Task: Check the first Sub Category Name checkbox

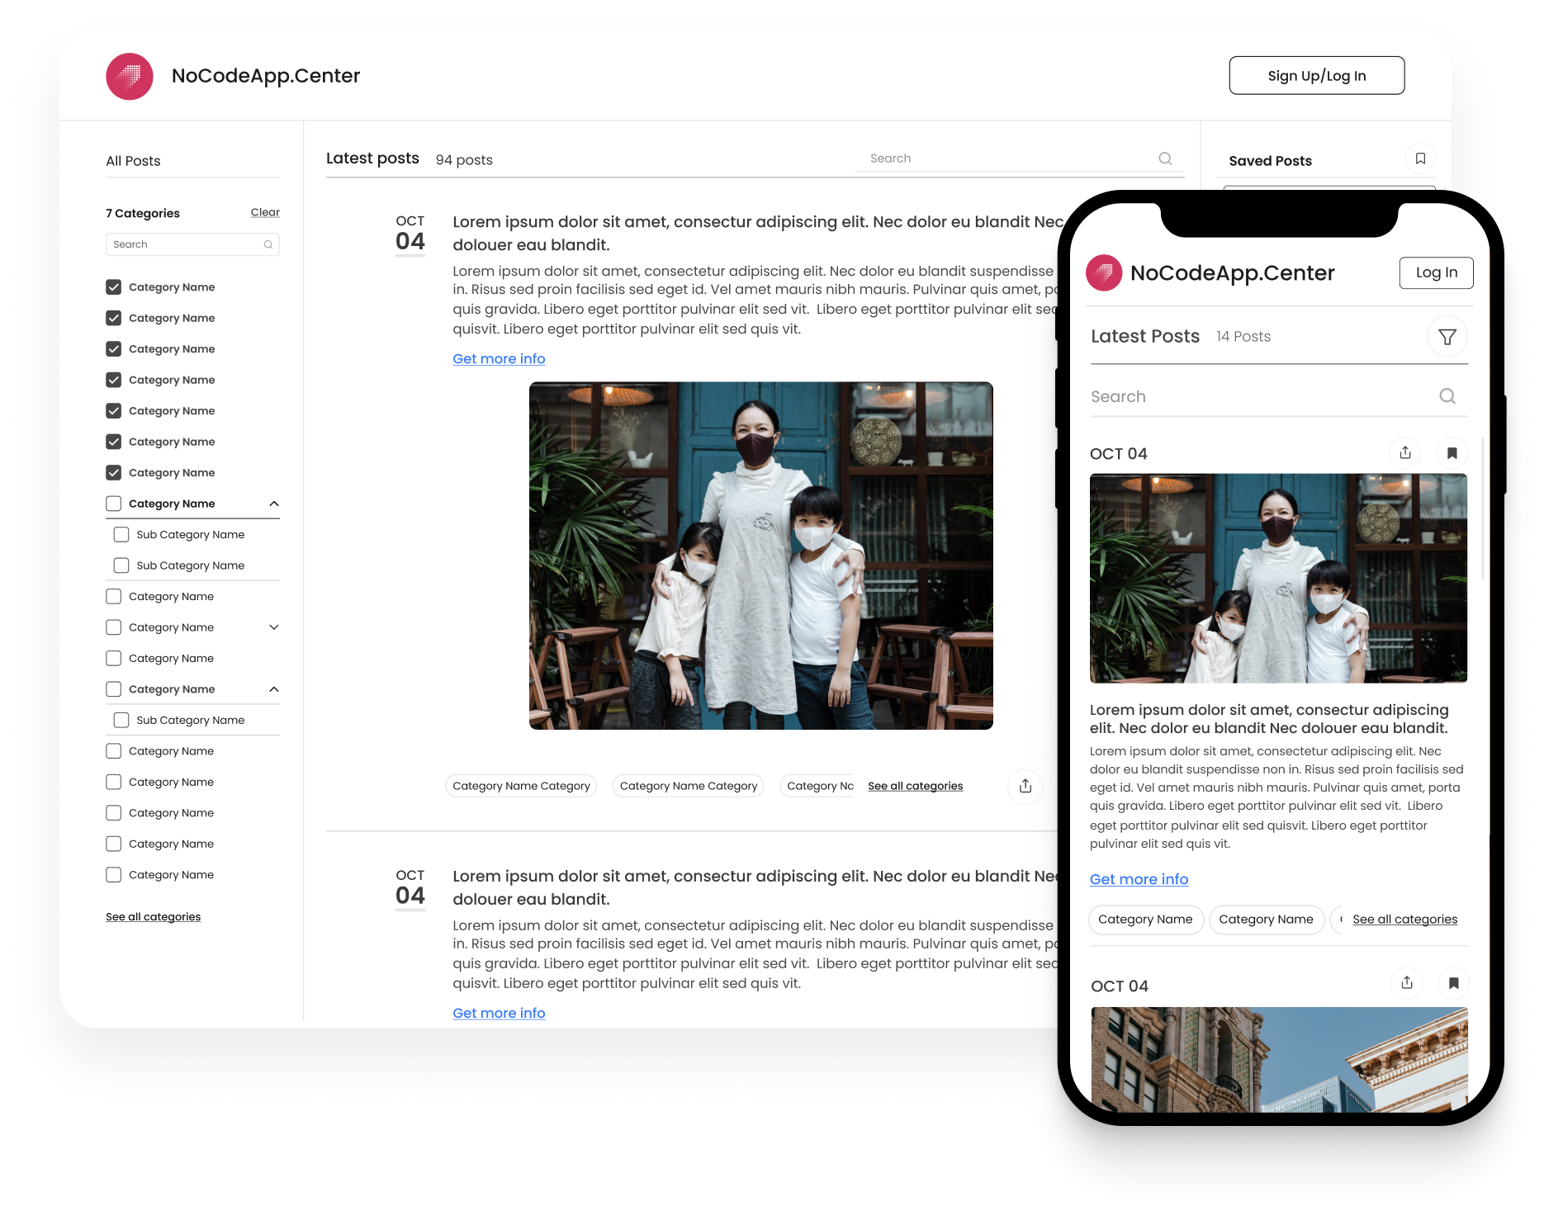Action: click(121, 535)
